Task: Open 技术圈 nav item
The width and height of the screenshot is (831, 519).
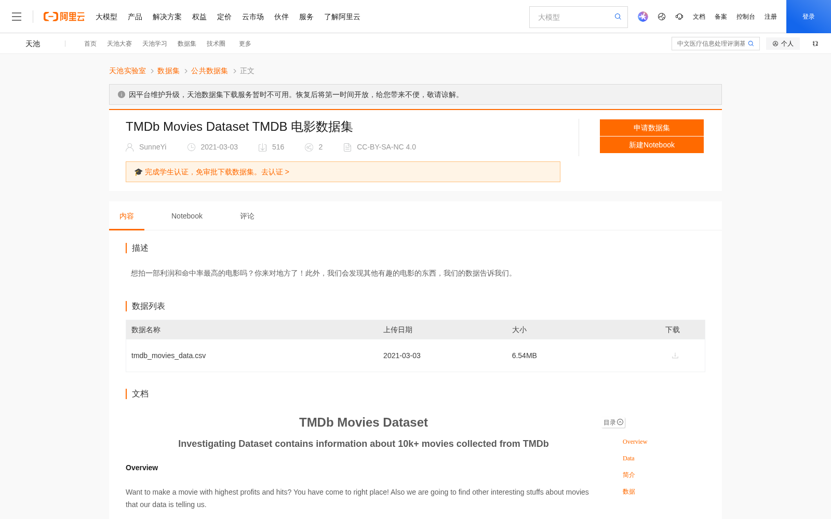Action: (216, 44)
